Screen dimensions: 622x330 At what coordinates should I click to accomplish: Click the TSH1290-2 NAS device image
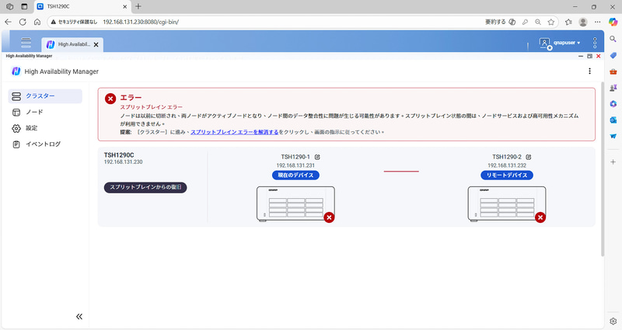[507, 203]
